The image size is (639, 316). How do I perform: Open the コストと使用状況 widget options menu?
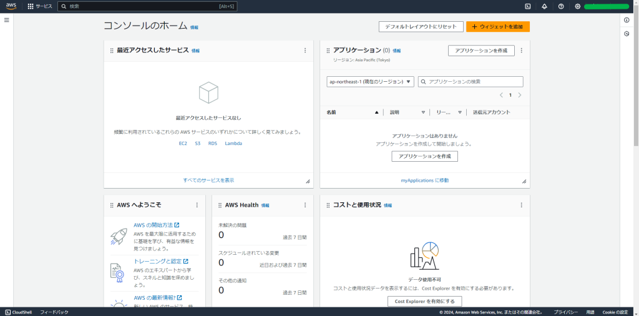click(521, 205)
